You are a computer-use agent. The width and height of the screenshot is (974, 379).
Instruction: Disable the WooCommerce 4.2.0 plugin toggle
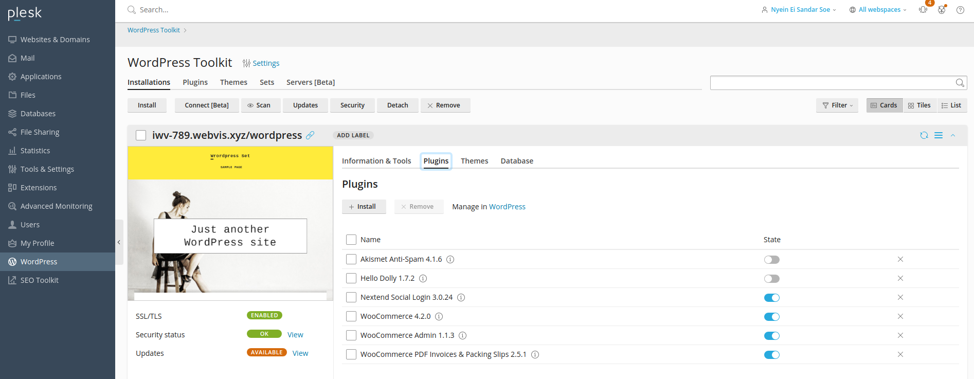(x=771, y=317)
